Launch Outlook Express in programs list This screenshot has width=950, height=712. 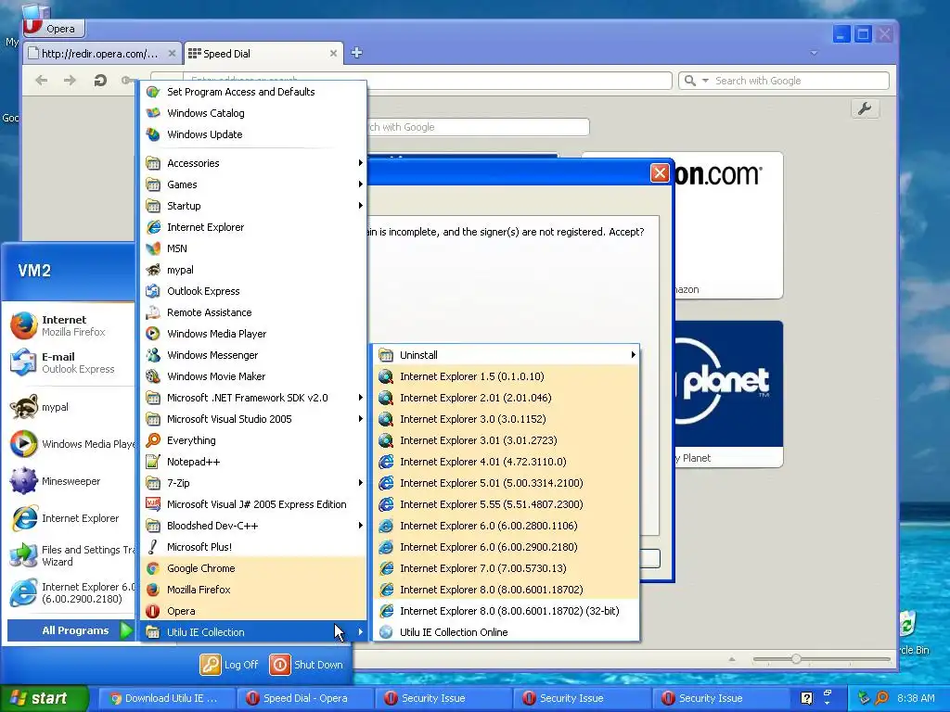coord(254,291)
